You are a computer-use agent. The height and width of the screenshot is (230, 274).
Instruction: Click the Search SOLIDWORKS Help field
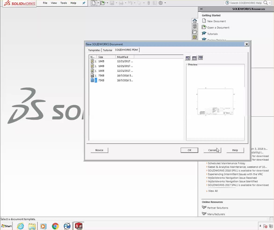tap(246, 3)
